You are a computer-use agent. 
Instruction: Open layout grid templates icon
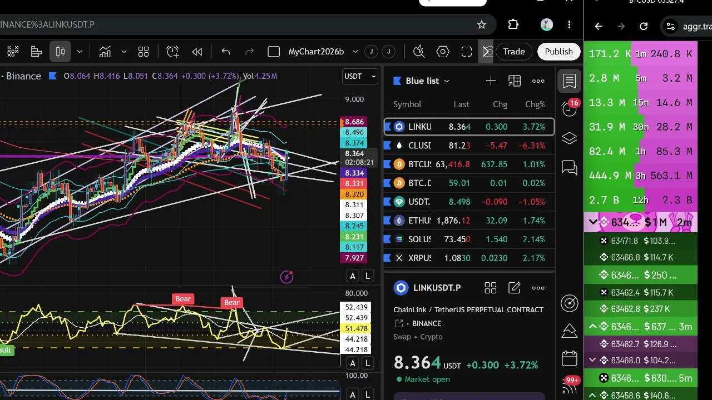coord(144,52)
